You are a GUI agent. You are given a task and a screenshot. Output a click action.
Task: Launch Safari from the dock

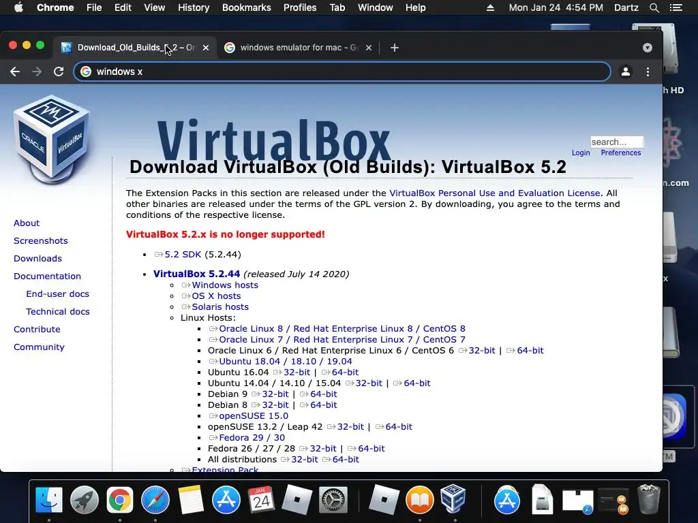coord(155,500)
